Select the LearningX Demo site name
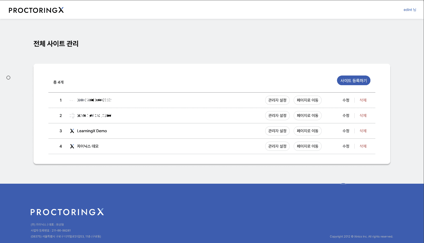Image resolution: width=424 pixels, height=243 pixels. click(92, 131)
